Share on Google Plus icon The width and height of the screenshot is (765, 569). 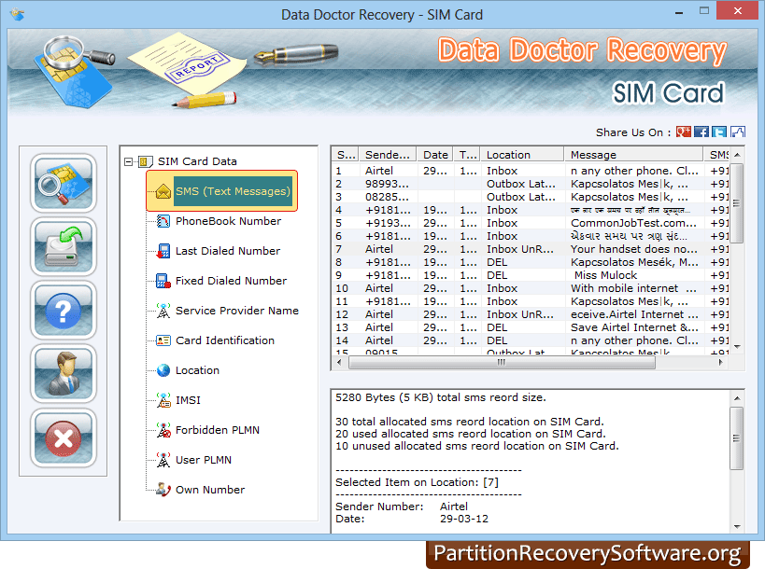(683, 132)
